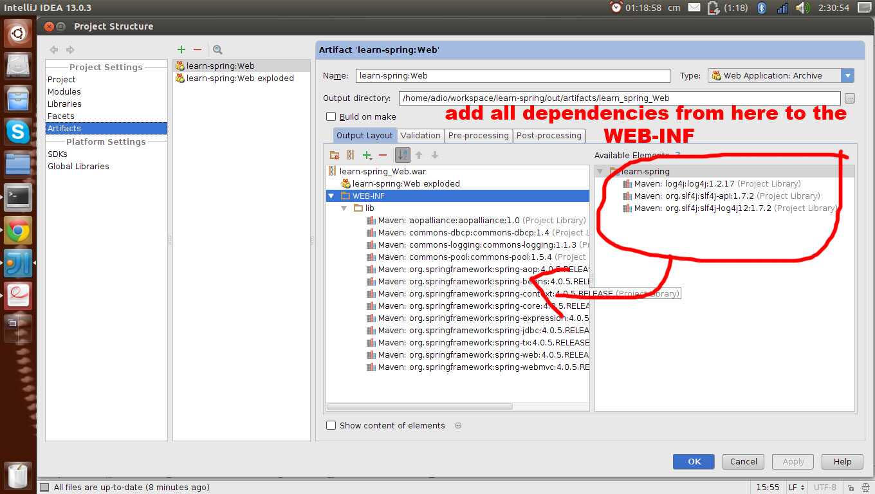875x494 pixels.
Task: Select log4j:log4j:1.2.17 in Available Elements
Action: click(712, 183)
